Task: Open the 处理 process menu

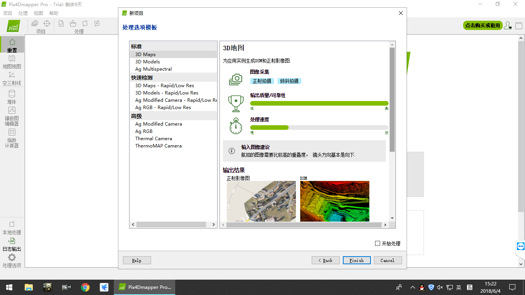Action: point(23,13)
